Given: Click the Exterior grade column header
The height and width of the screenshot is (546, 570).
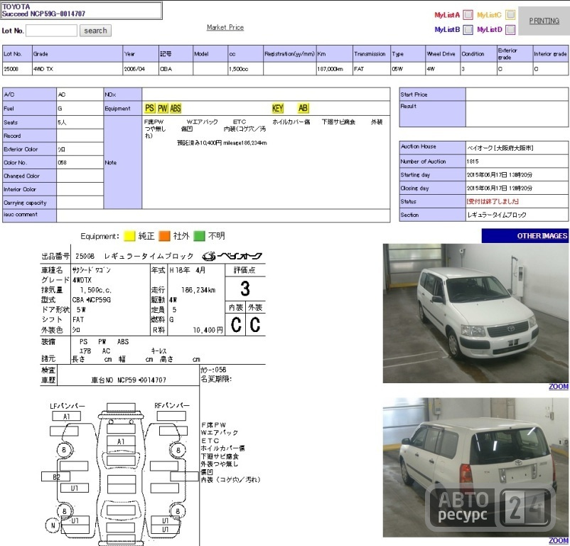Looking at the screenshot, I should coord(515,54).
